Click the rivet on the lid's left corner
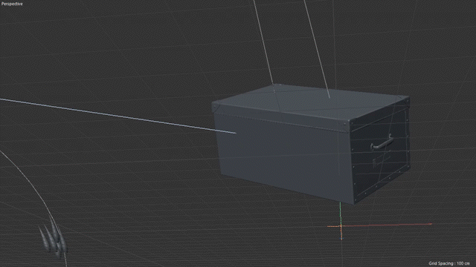Image resolution: width=476 pixels, height=267 pixels. 215,107
